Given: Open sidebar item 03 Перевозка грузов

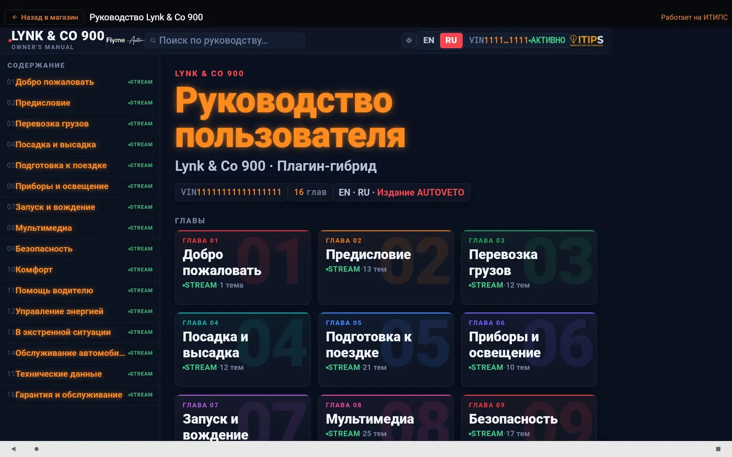Looking at the screenshot, I should [80, 124].
